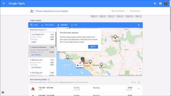
Task: Click the Delta logo on 7:26 AM flight
Action: (x=33, y=89)
